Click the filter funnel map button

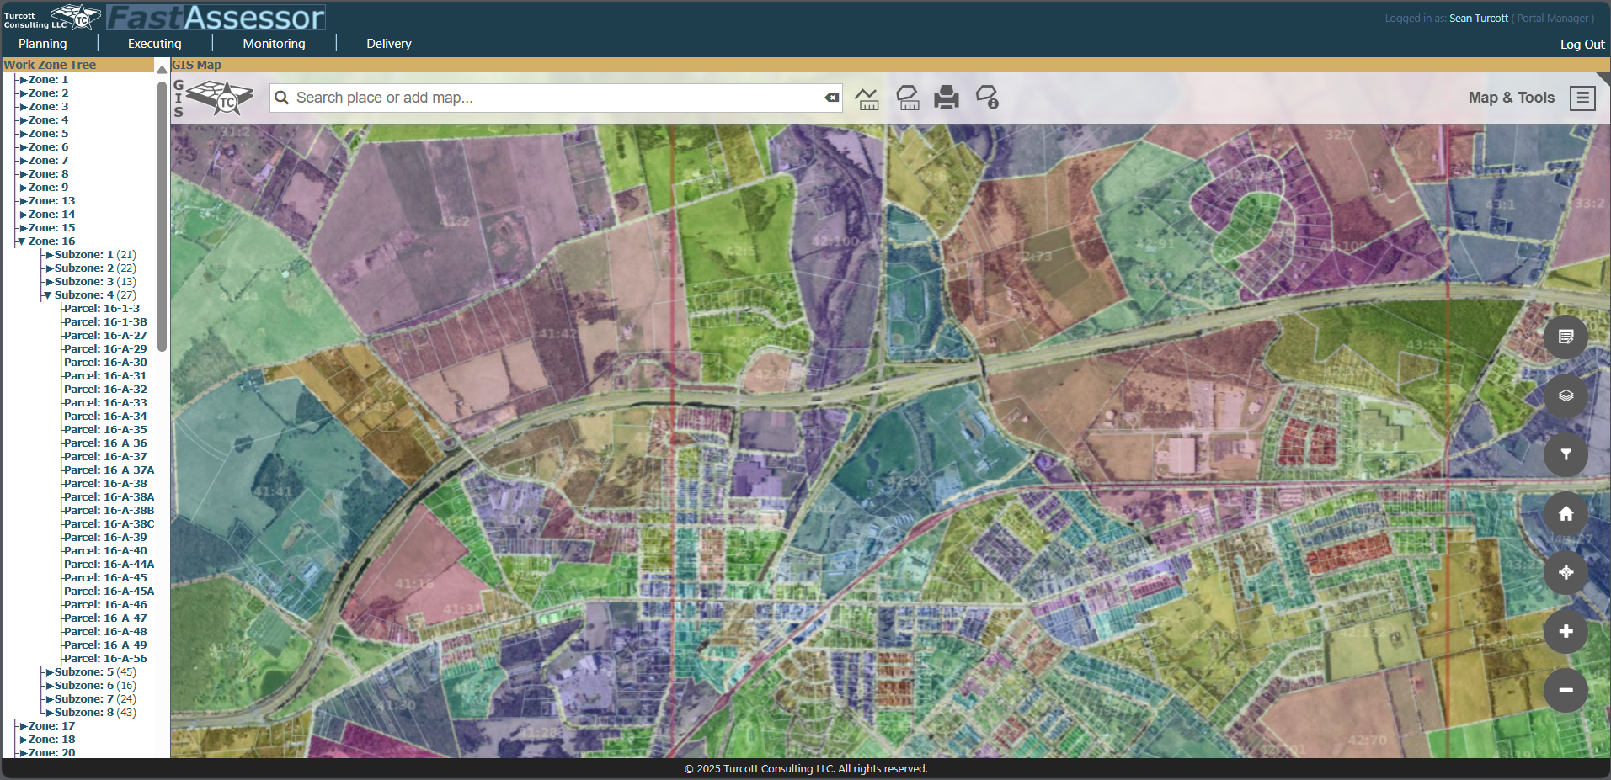(1566, 455)
